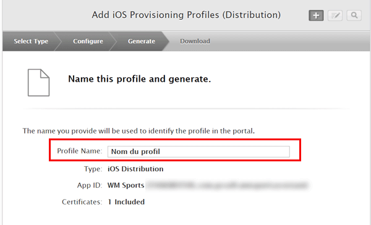This screenshot has width=371, height=225.
Task: Go back to the Configure step
Action: tap(88, 41)
